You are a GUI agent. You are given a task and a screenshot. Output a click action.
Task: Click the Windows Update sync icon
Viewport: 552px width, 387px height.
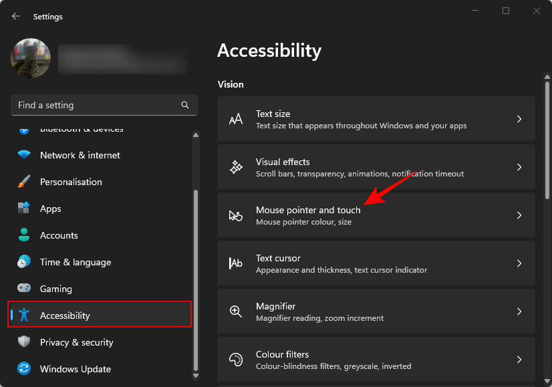(24, 368)
